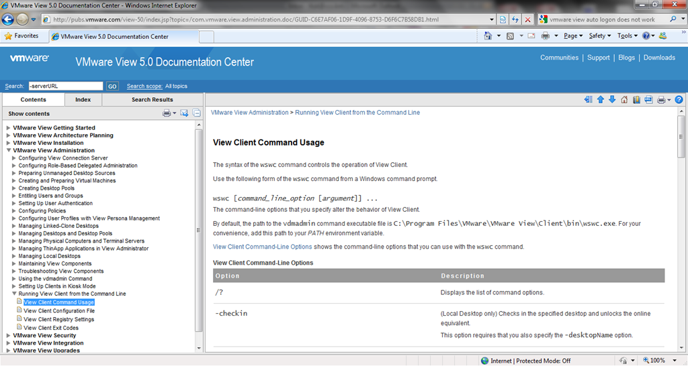Viewport: 688px width, 366px height.
Task: Click the VMware View Administration breadcrumb link
Action: click(x=250, y=113)
